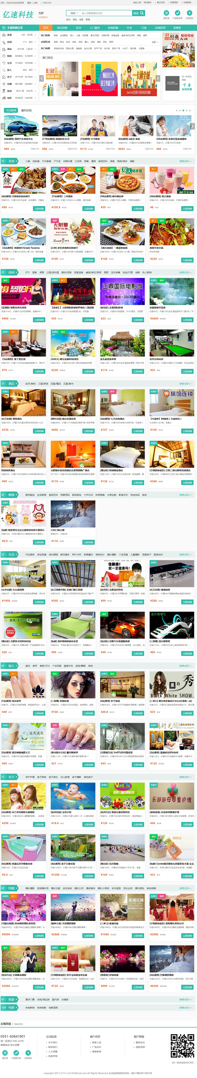Click the 电影 category icon in sidebar
The width and height of the screenshot is (197, 1078).
pos(4,98)
